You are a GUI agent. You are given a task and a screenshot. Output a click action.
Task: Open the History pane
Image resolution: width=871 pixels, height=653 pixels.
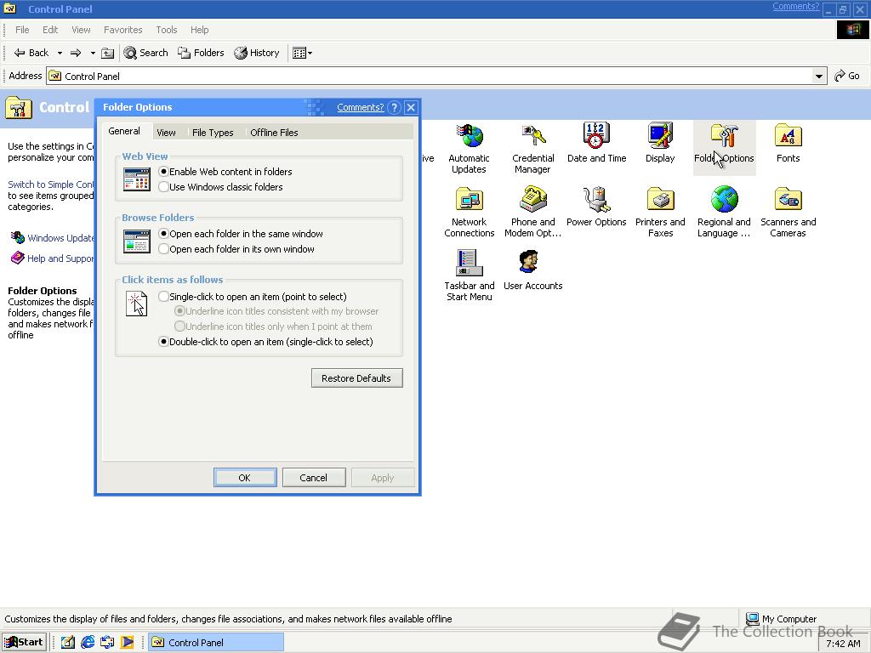tap(257, 53)
